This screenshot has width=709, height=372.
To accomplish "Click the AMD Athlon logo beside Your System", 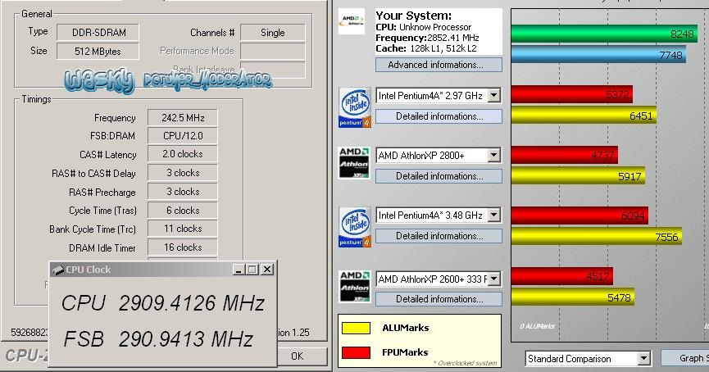I will coord(352,21).
